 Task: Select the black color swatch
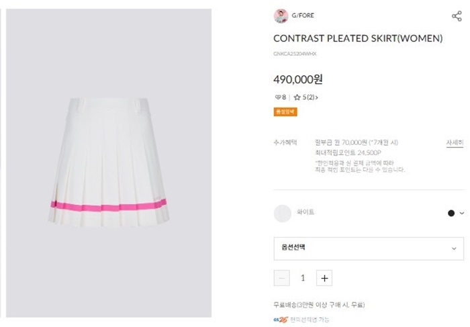[x=451, y=214]
